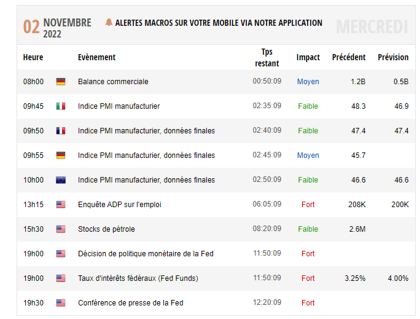Click the Moyen impact label for Balance commerciale
Viewport: 420px width, 319px height.
[308, 82]
